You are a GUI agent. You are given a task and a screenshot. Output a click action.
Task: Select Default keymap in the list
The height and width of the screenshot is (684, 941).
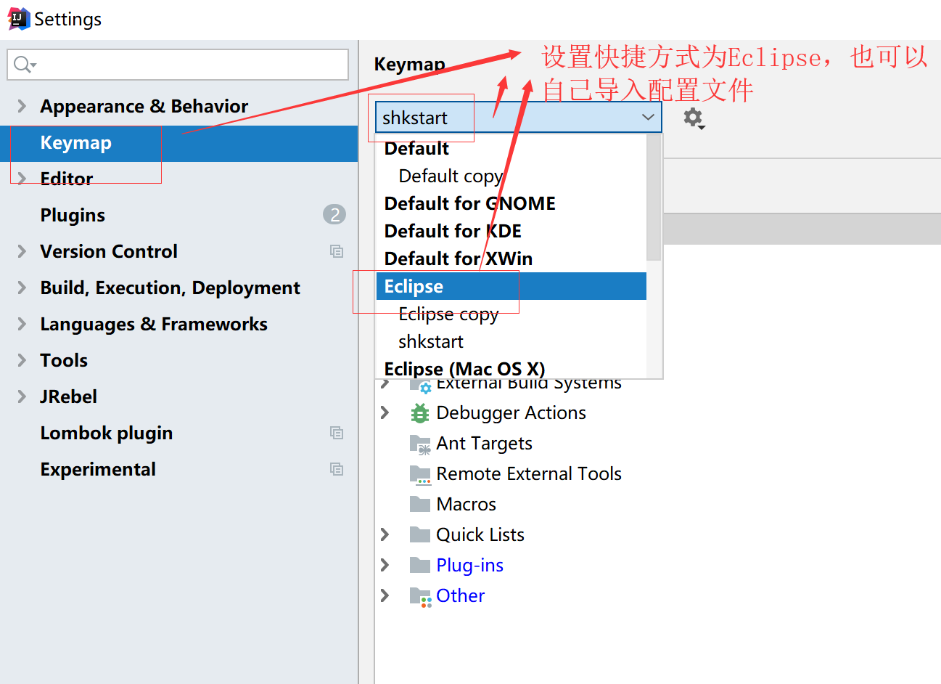point(511,148)
